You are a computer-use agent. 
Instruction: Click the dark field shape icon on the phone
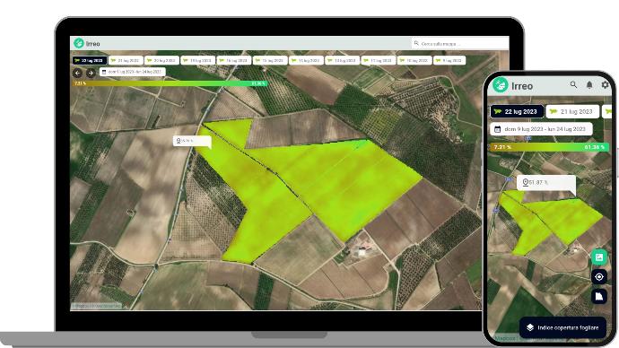599,296
